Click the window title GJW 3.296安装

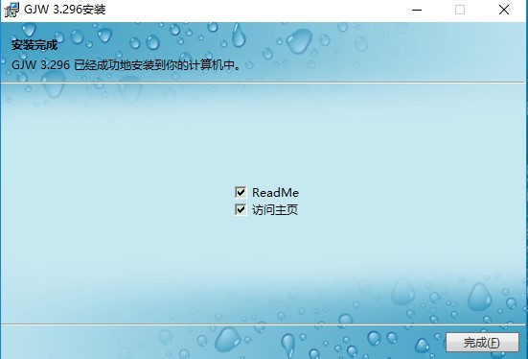click(65, 10)
